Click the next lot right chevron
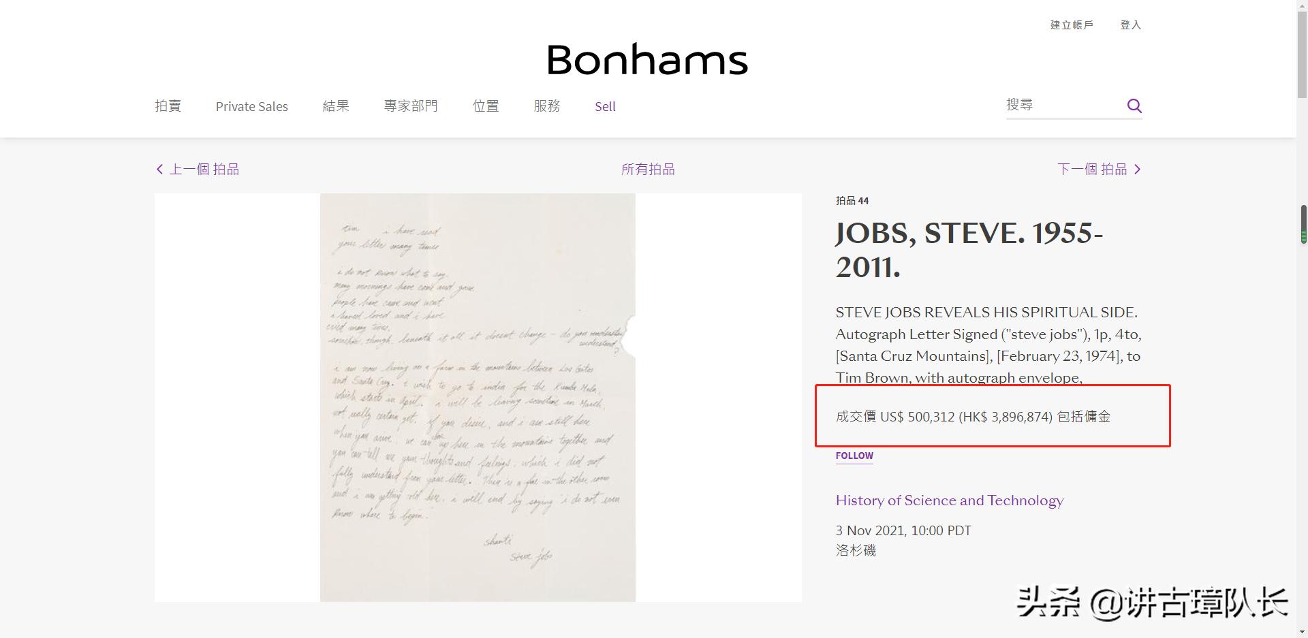 pyautogui.click(x=1137, y=169)
